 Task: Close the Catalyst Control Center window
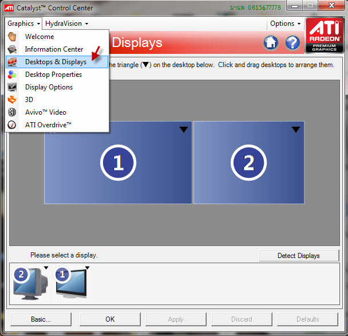pyautogui.click(x=331, y=5)
